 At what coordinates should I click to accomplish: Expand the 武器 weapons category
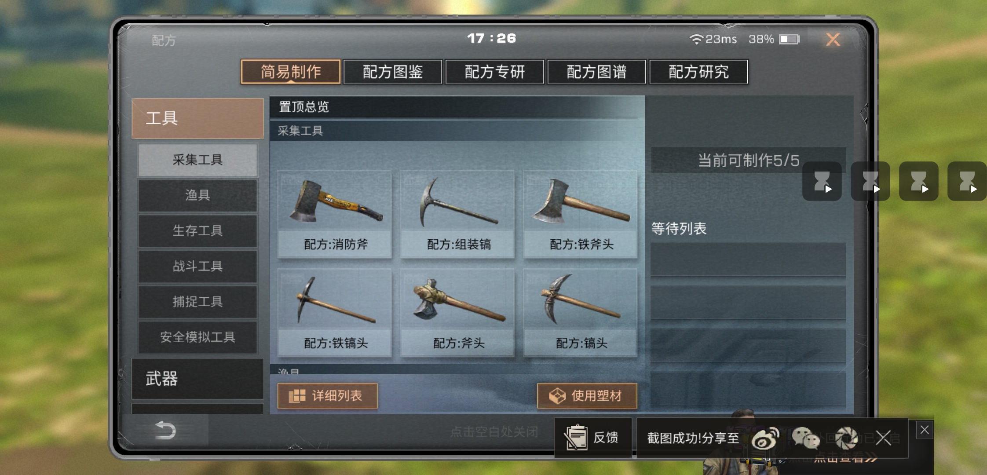(x=197, y=379)
